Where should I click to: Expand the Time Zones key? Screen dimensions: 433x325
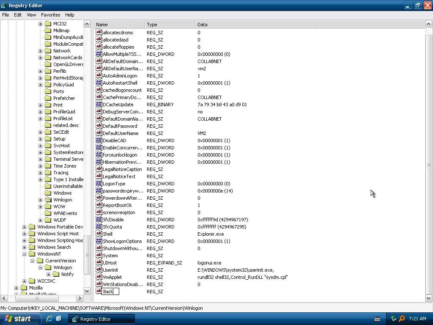pos(40,166)
